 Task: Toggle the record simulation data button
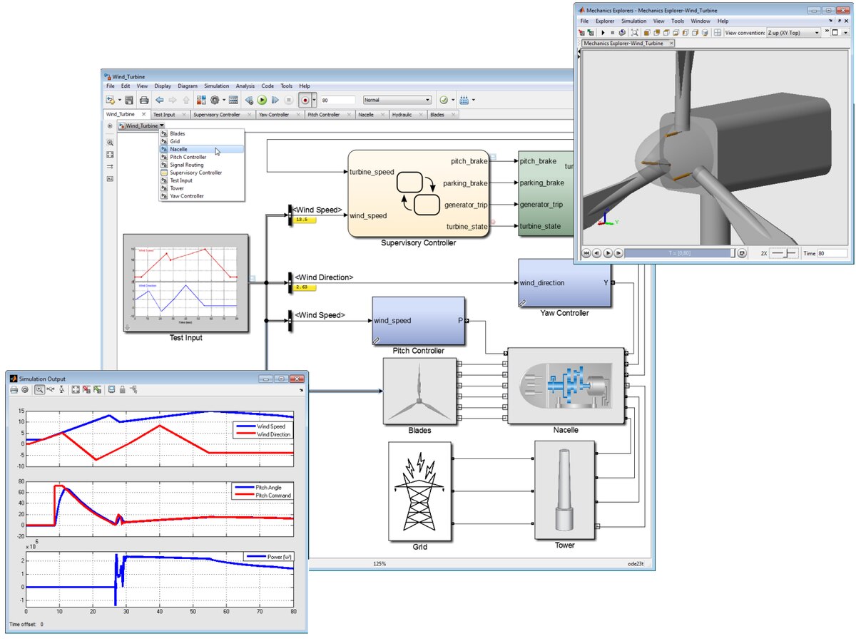tap(305, 101)
